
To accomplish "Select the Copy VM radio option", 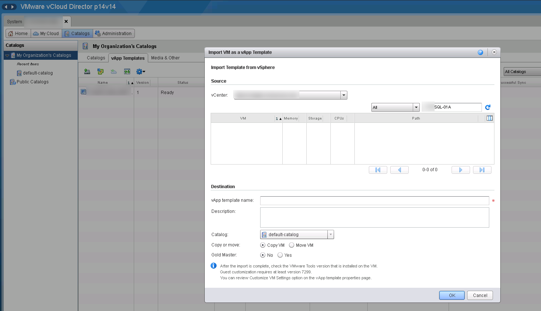I will (263, 245).
